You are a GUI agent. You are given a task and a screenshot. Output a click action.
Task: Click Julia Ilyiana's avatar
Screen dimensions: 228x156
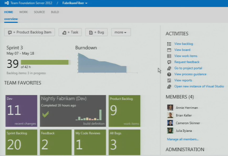pos(170,131)
